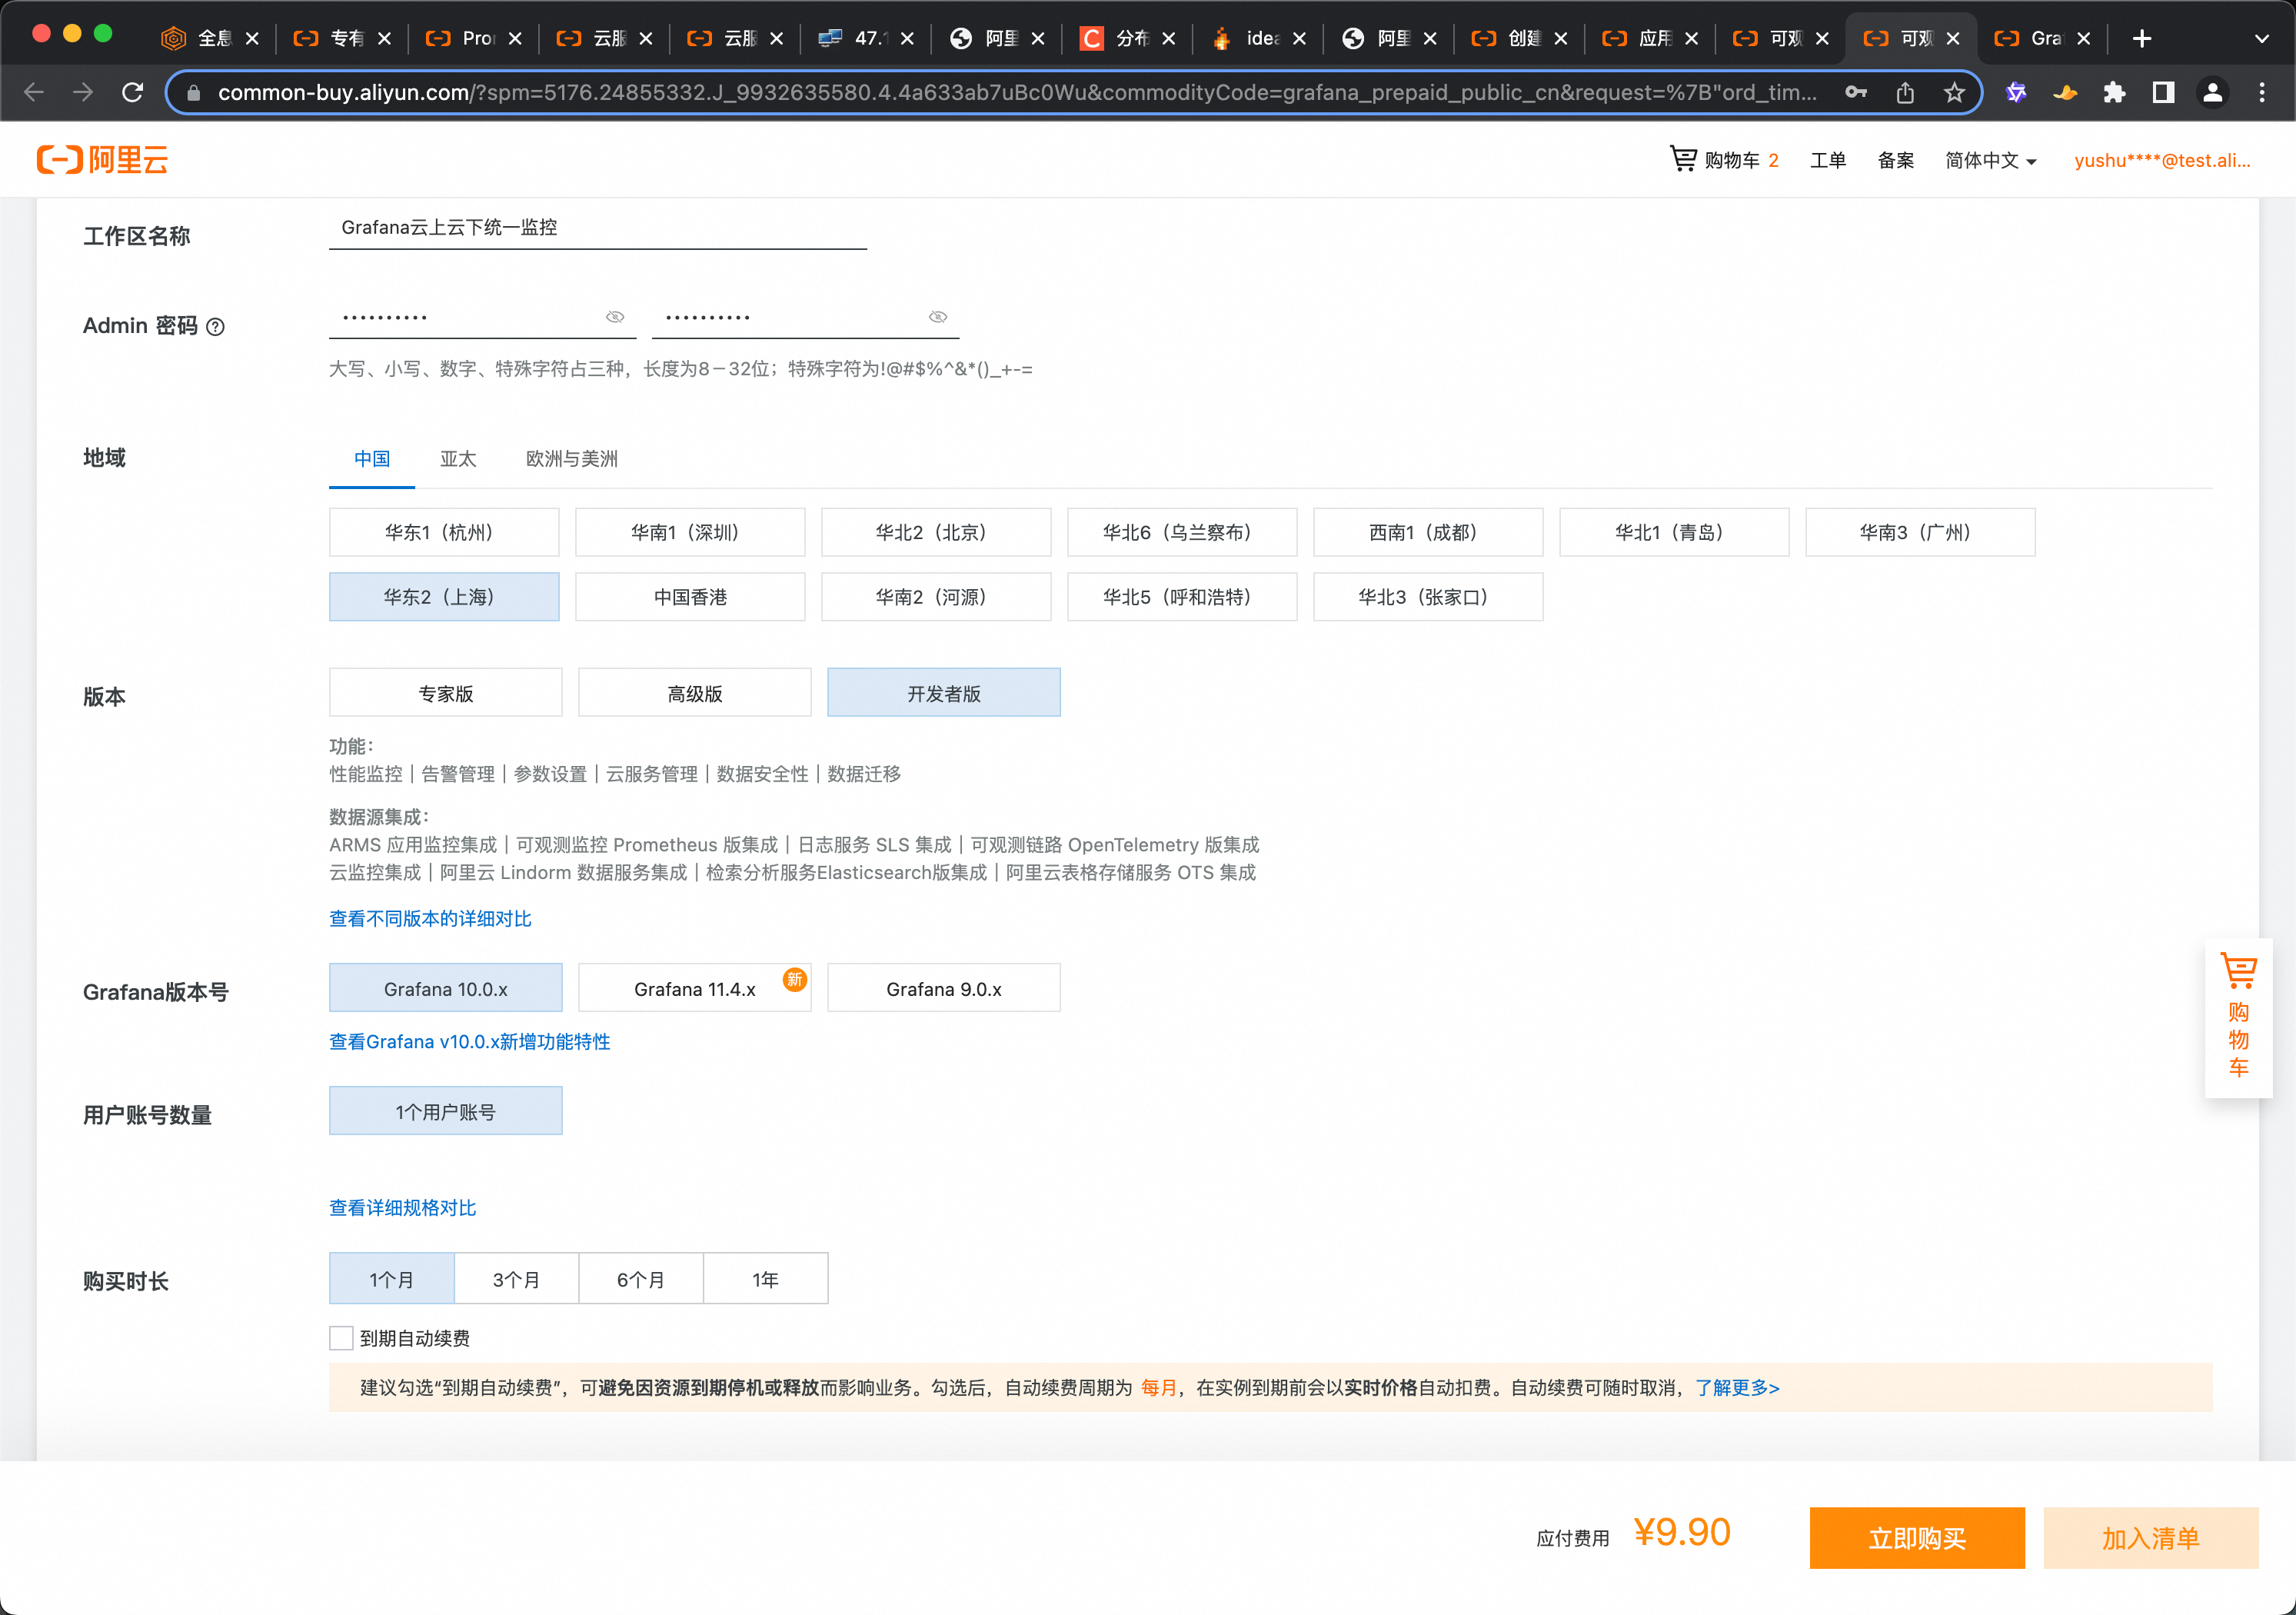
Task: Click the browser back arrow
Action: pyautogui.click(x=34, y=92)
